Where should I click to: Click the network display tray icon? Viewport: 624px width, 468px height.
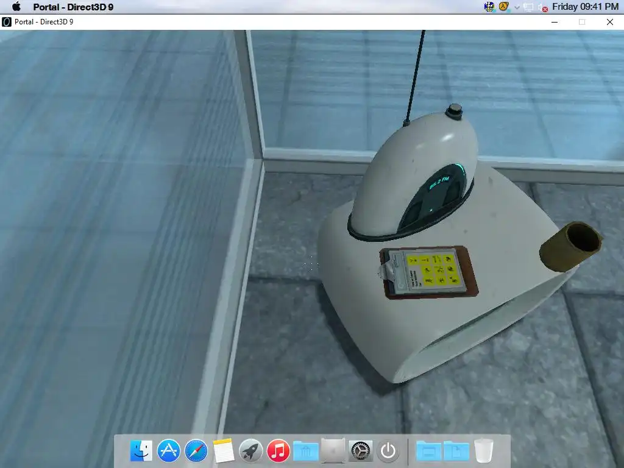[x=528, y=7]
